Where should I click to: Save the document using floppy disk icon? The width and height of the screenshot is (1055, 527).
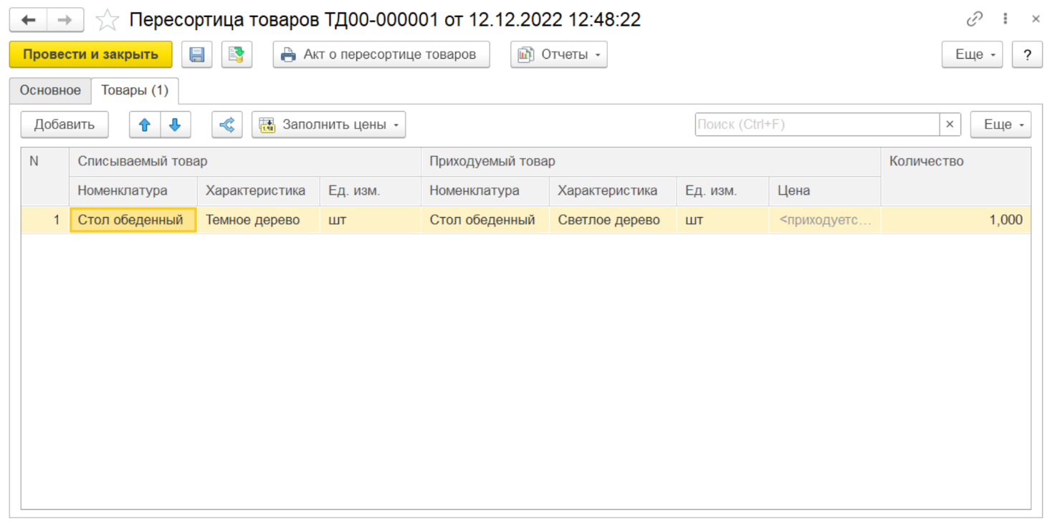pyautogui.click(x=197, y=54)
